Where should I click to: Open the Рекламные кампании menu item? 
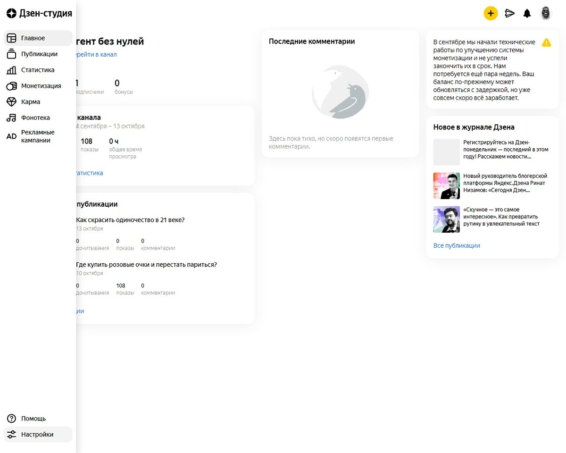38,136
